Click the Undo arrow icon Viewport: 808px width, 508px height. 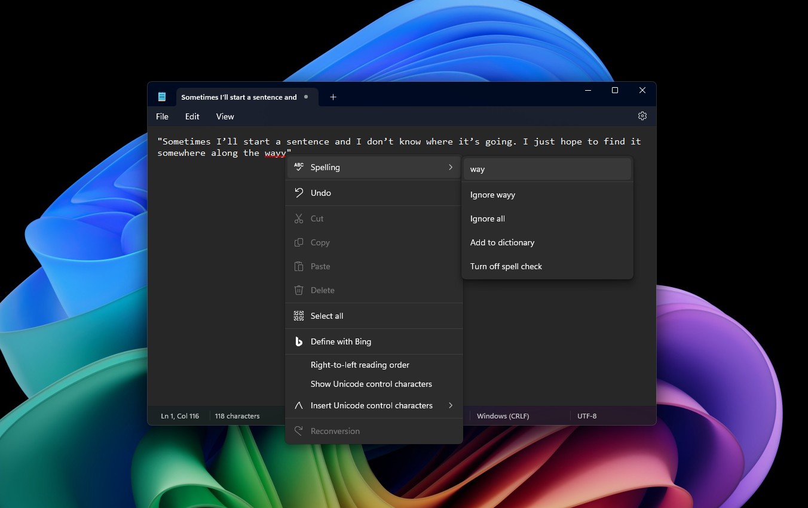pos(299,193)
